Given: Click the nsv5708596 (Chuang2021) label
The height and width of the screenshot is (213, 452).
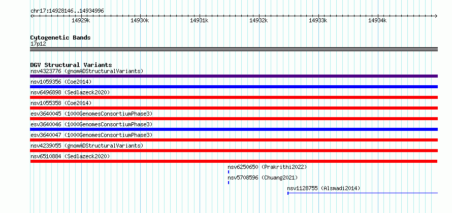Looking at the screenshot, I should 263,177.
